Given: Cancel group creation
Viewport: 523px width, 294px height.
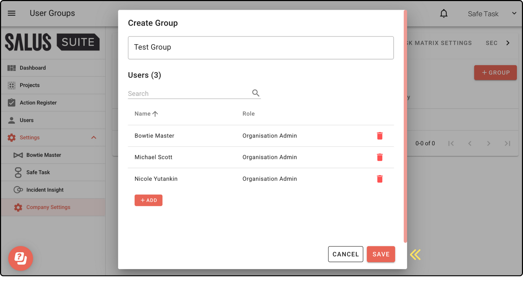Looking at the screenshot, I should (x=345, y=254).
